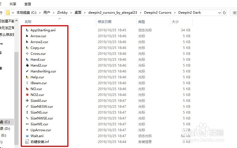The width and height of the screenshot is (237, 148).
Task: Click the folder icon in address bar
Action: tap(8, 13)
